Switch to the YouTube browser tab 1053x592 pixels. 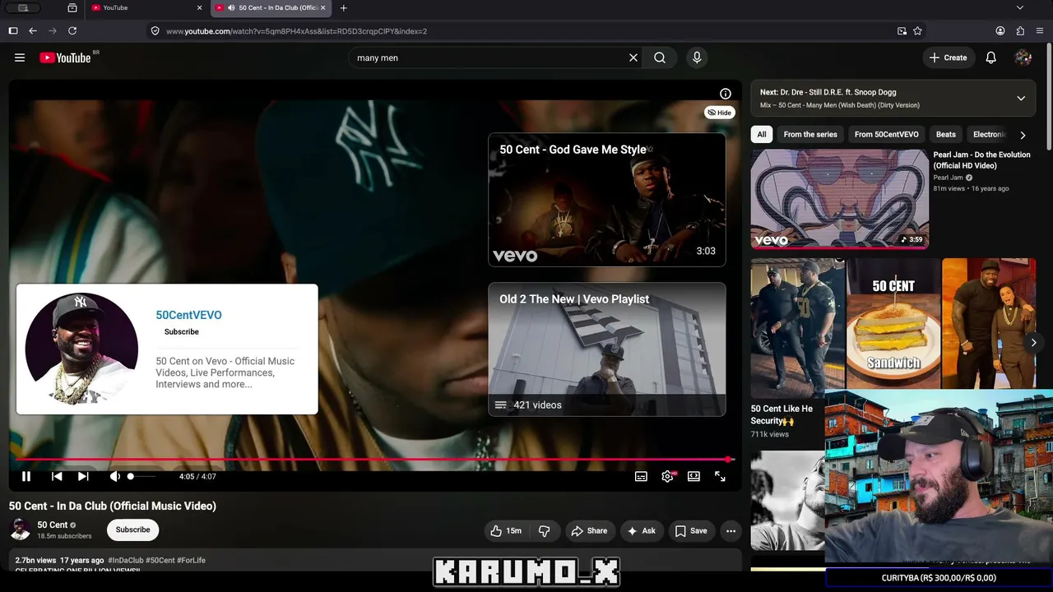[x=146, y=8]
